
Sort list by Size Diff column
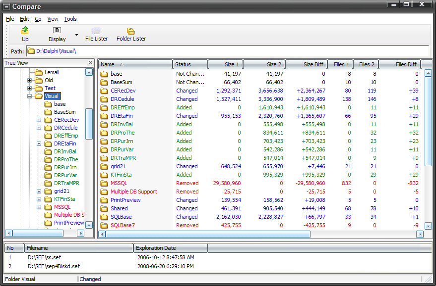(x=306, y=64)
